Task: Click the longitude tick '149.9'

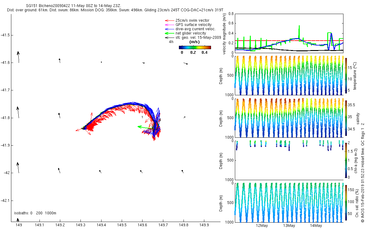Action: tap(204, 225)
